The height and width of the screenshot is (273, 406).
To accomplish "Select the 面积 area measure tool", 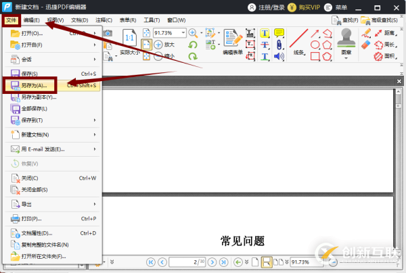I will tap(386, 56).
